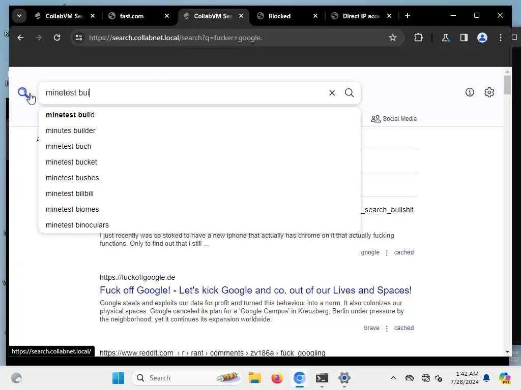
Task: Open the Fuck off Google result title
Action: (x=255, y=290)
